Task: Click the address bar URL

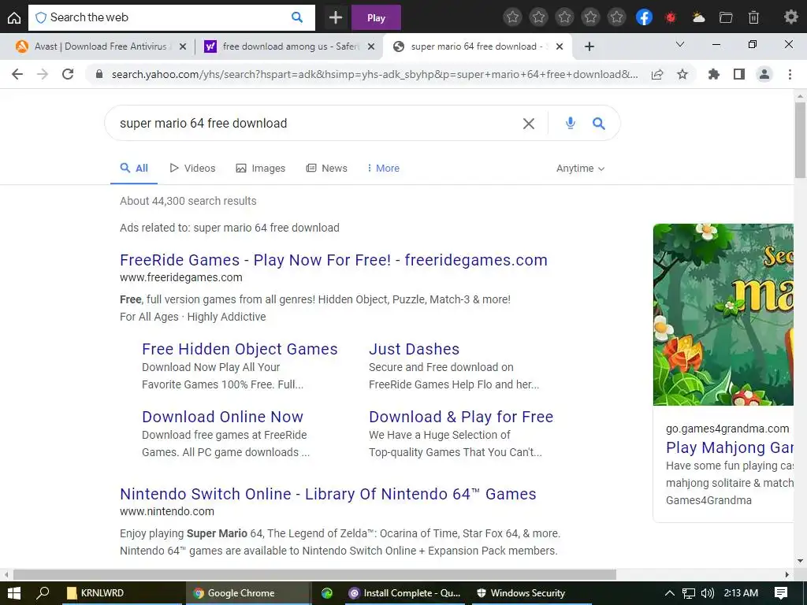Action: point(374,74)
